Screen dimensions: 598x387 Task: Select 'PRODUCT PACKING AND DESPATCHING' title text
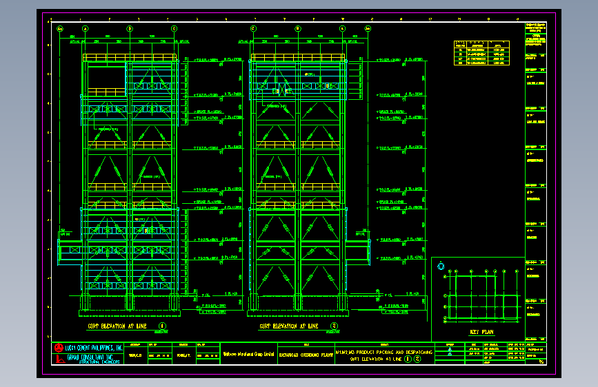395,353
